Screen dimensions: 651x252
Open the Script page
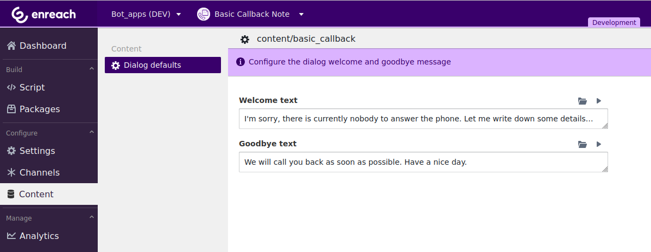tap(32, 87)
